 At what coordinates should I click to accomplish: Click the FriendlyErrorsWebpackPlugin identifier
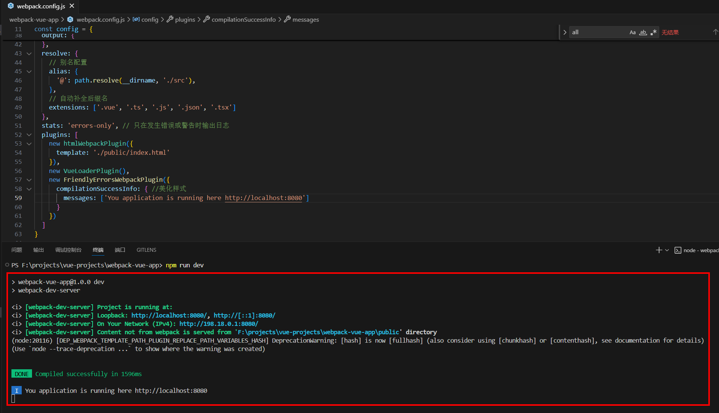click(113, 180)
